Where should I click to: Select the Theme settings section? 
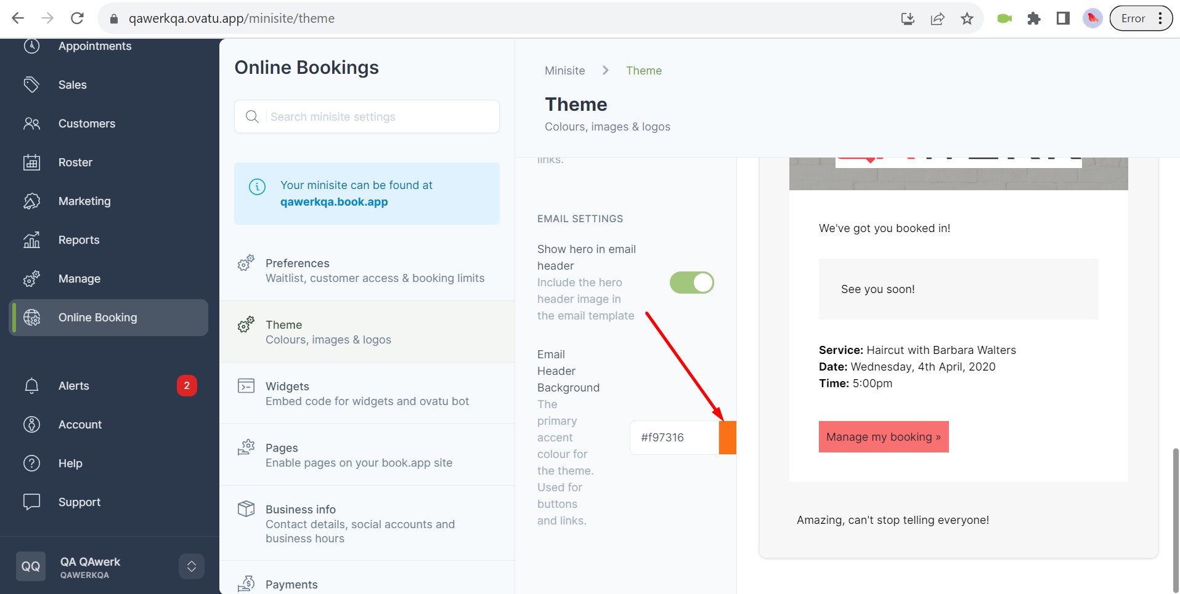[x=367, y=332]
